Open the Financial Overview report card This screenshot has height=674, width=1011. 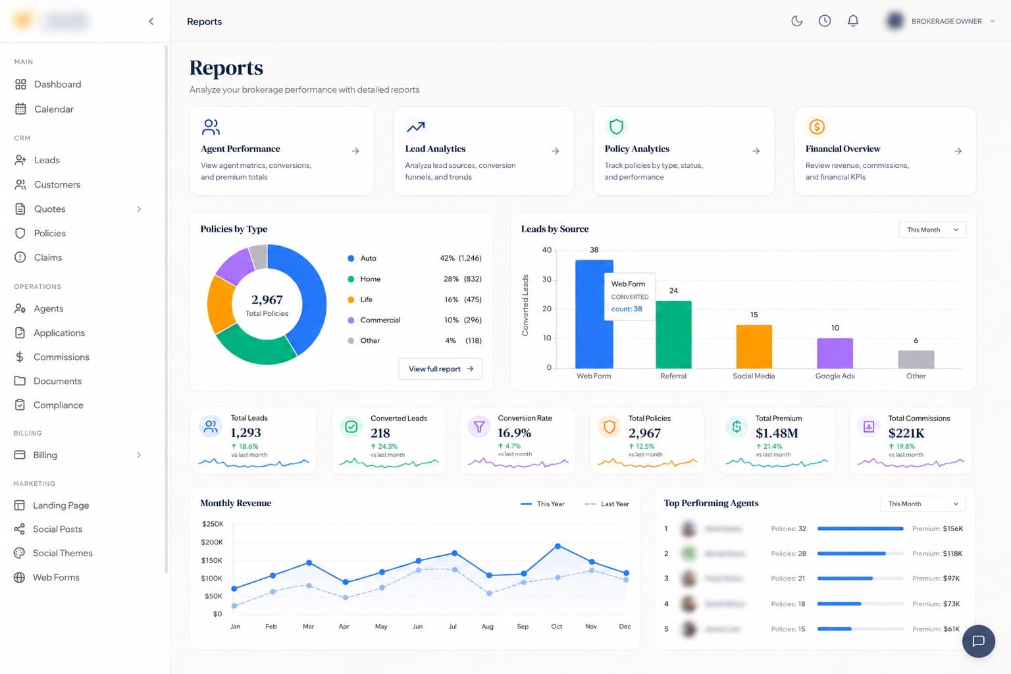[x=885, y=151]
